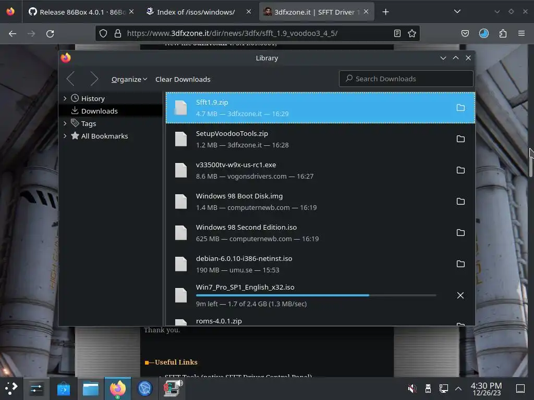Click Clear Downloads button
This screenshot has height=400, width=534.
(x=183, y=79)
